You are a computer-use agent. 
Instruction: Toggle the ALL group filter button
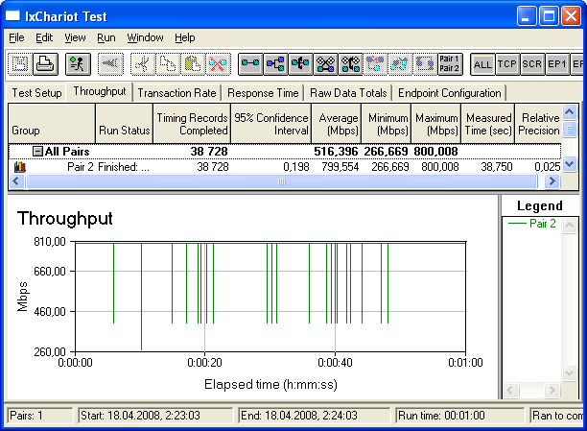(x=482, y=64)
